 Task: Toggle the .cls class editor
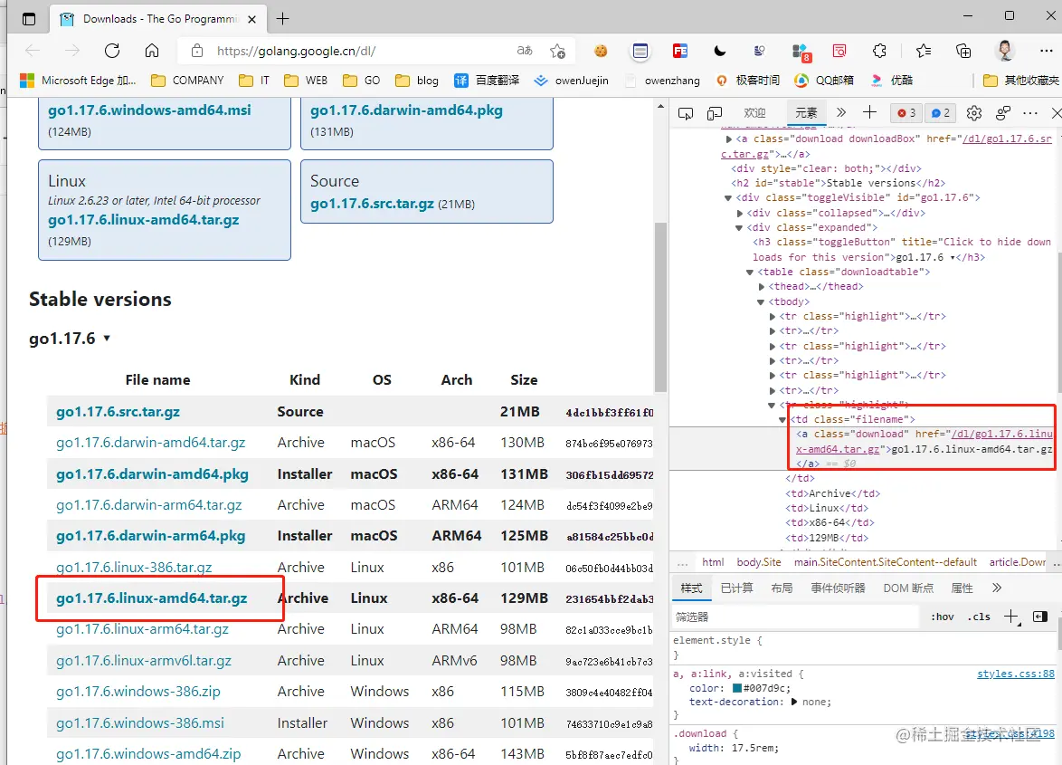979,617
